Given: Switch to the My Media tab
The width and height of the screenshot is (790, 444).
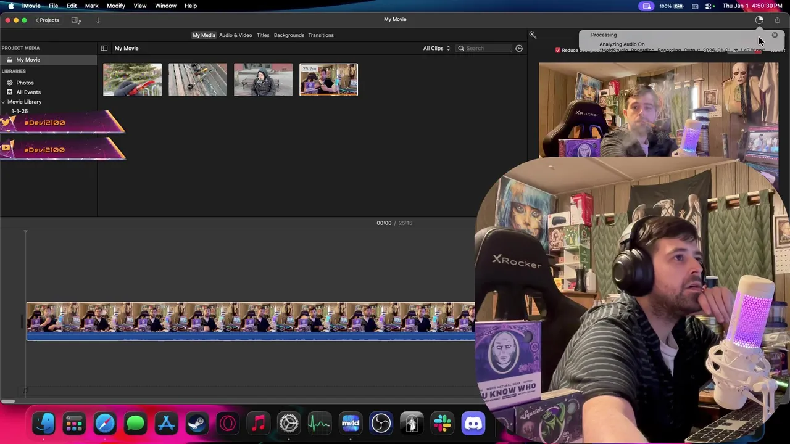Looking at the screenshot, I should coord(204,35).
